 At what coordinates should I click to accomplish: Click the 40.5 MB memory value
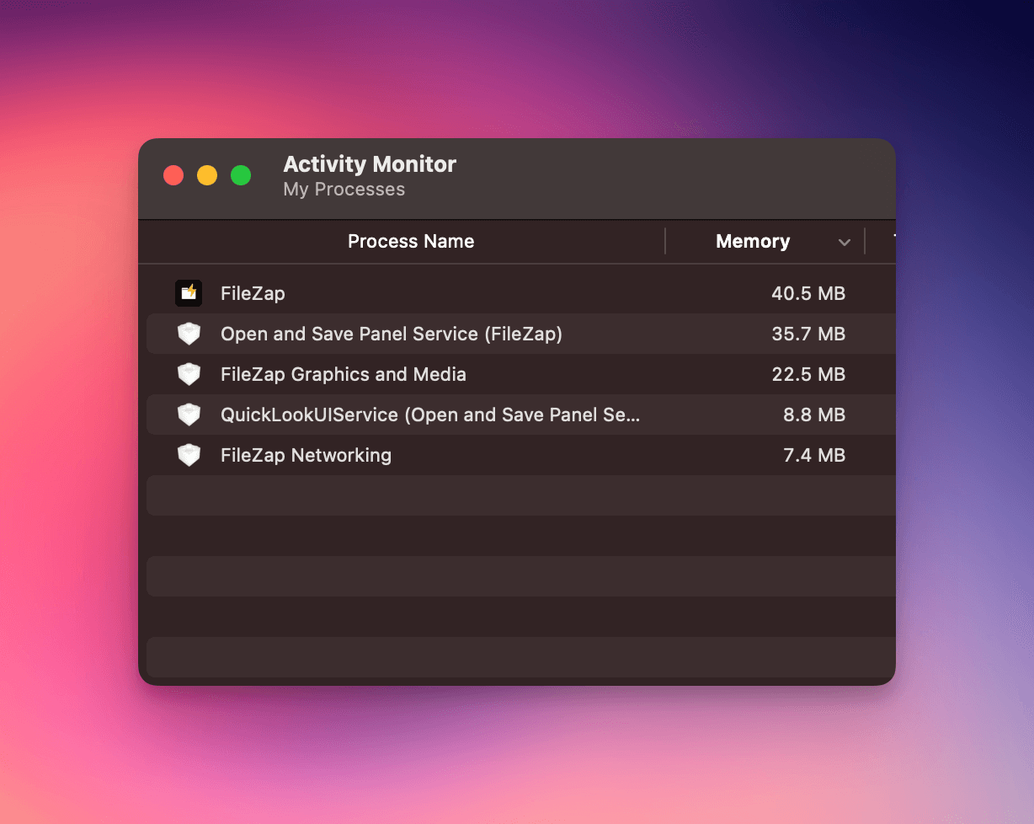(808, 293)
